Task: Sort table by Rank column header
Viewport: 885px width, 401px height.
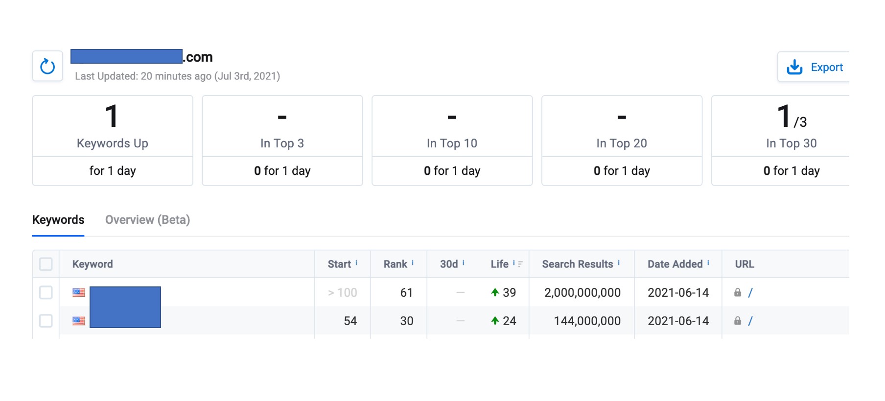Action: (395, 264)
